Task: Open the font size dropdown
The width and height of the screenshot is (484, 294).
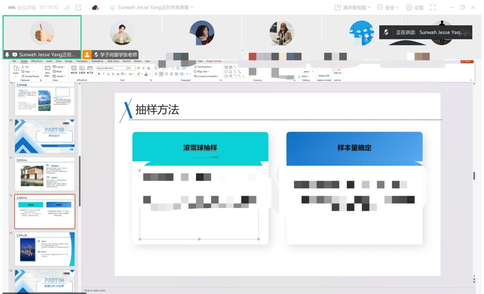Action: coord(132,68)
